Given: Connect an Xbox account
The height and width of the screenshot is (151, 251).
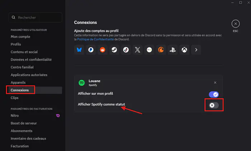Looking at the screenshot, I should 184,50.
